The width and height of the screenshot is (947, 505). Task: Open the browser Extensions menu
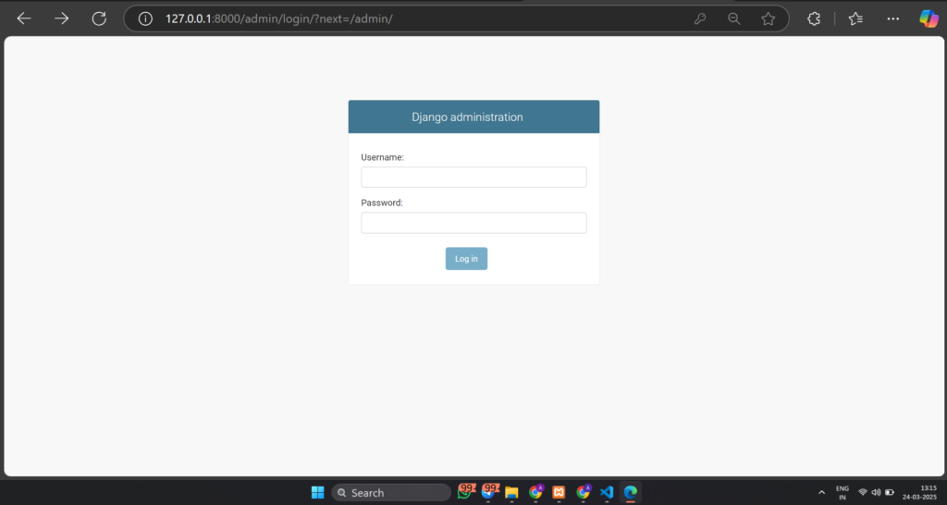[x=814, y=18]
